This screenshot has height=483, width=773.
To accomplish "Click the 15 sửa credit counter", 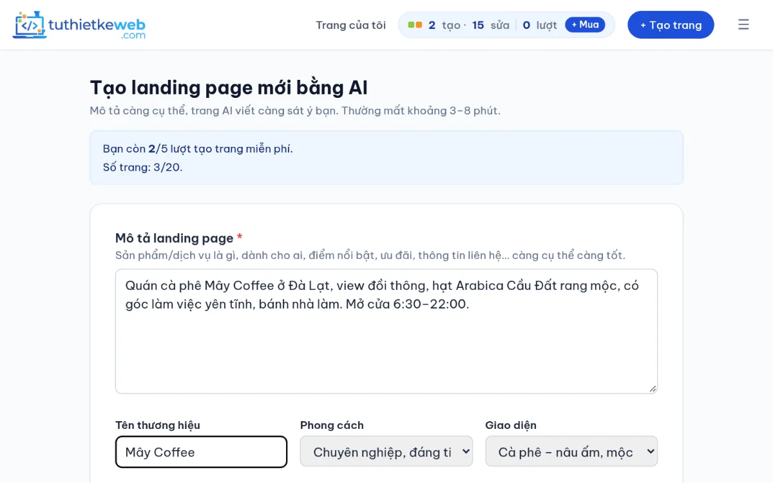I will 491,25.
